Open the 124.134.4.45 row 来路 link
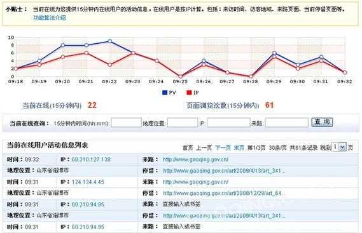This screenshot has width=362, height=233. click(x=195, y=182)
